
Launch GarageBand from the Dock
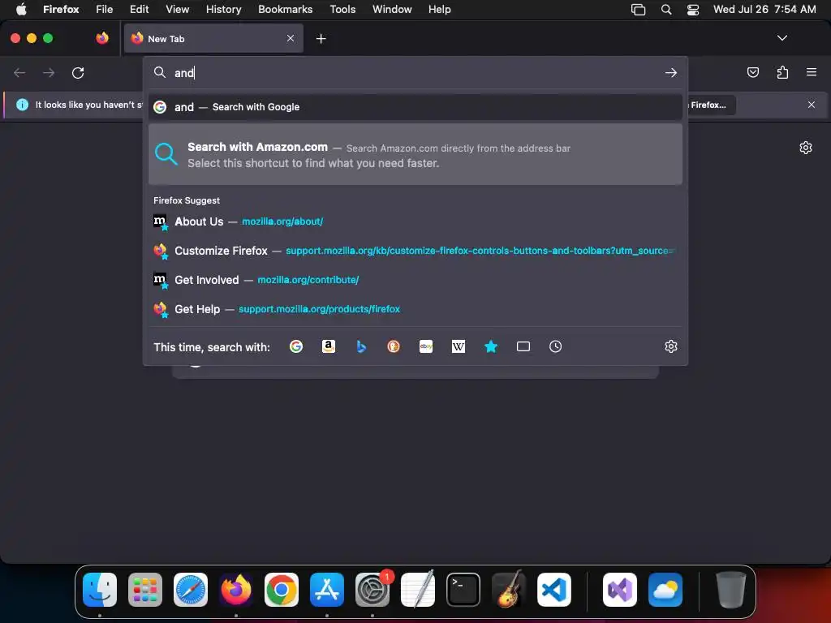tap(509, 590)
